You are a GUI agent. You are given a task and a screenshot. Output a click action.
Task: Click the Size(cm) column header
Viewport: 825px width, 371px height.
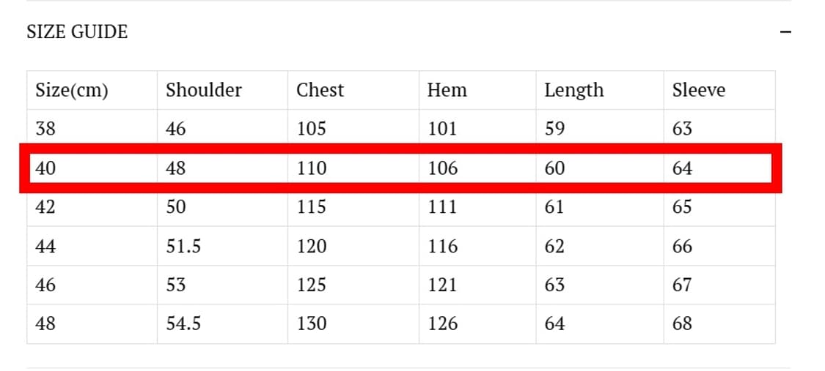point(72,90)
